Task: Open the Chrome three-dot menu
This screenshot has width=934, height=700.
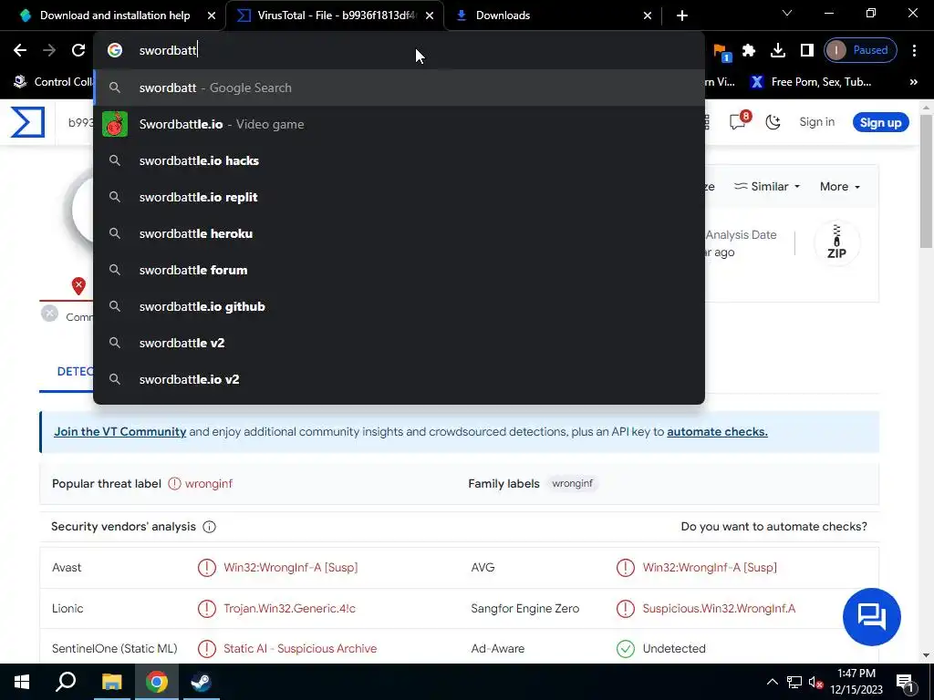Action: tap(914, 51)
